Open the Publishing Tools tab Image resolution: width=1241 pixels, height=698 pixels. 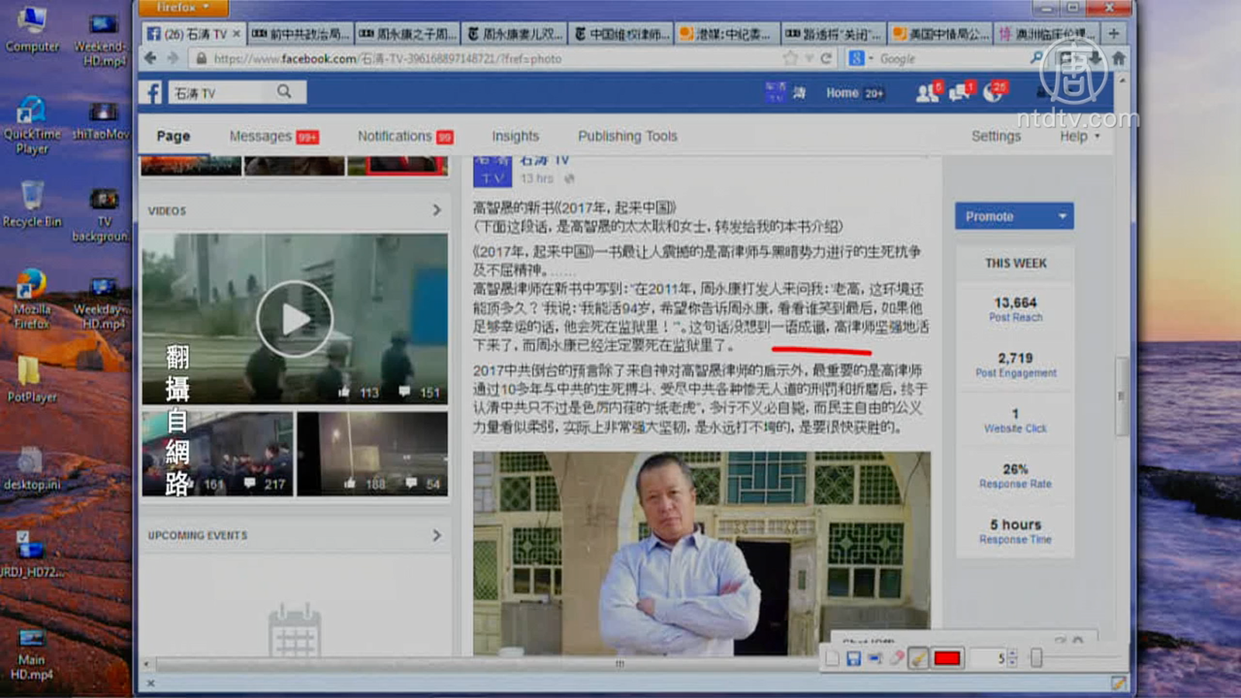coord(627,136)
